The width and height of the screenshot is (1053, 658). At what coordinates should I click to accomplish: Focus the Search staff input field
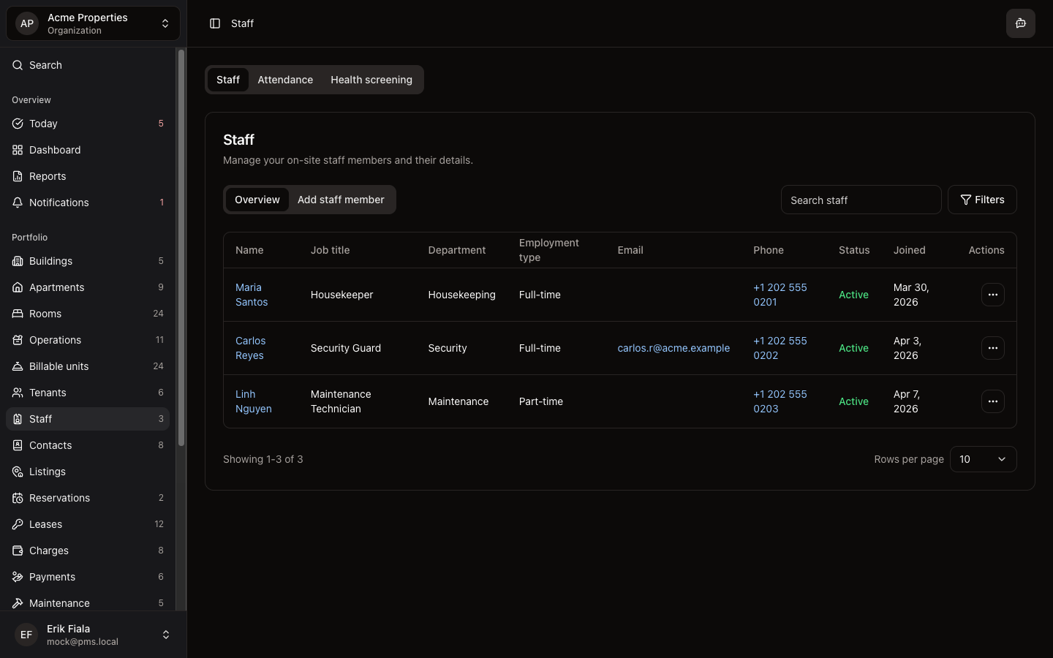click(x=861, y=200)
